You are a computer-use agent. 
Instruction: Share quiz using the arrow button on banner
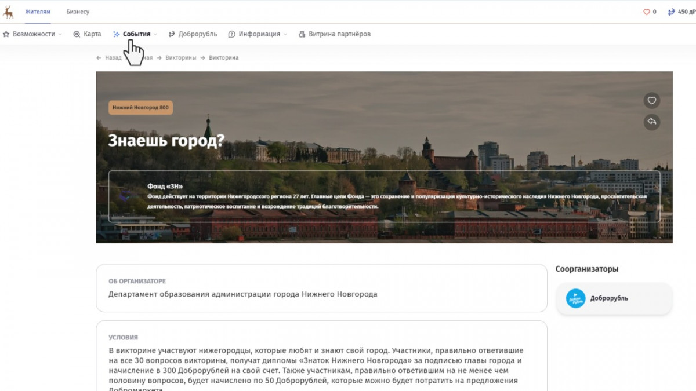(652, 122)
